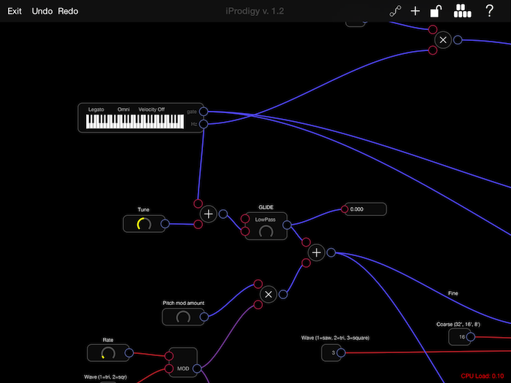This screenshot has height=383, width=511.
Task: Select the keyboard gate output port
Action: 204,112
